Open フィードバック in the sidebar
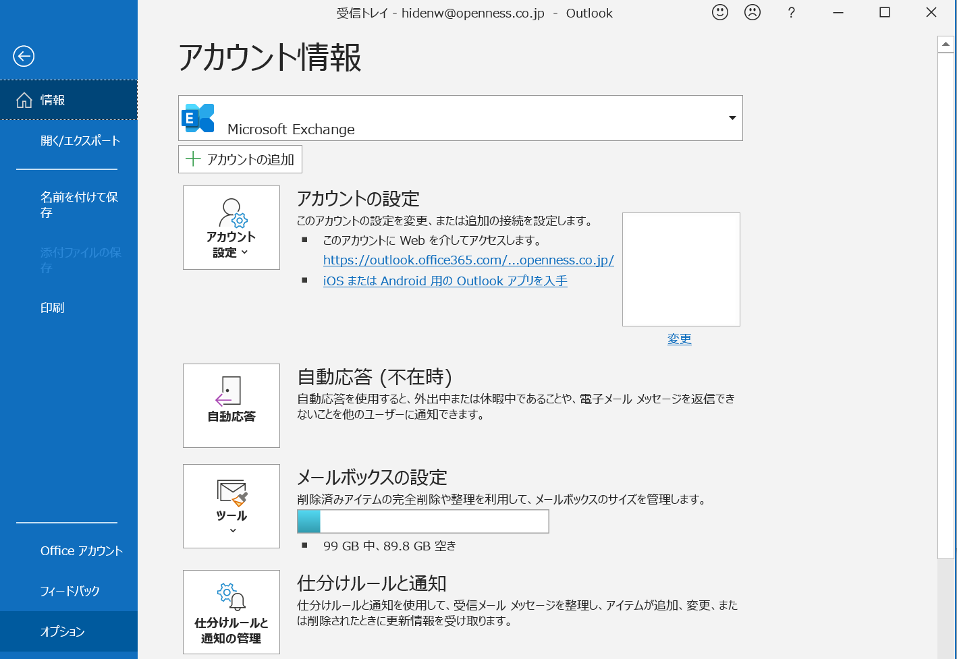 (x=69, y=591)
